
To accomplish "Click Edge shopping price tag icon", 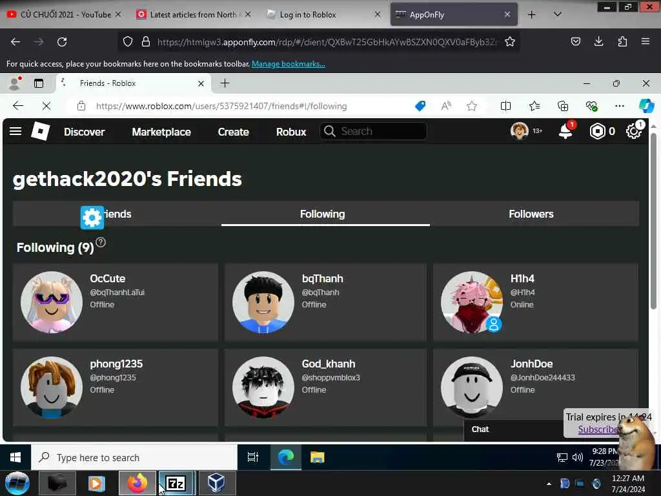I will click(420, 106).
